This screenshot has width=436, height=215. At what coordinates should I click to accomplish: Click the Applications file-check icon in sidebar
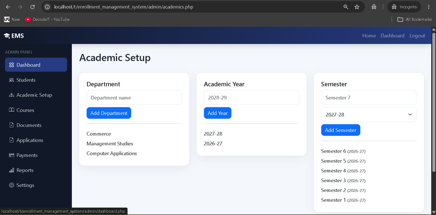[11, 140]
